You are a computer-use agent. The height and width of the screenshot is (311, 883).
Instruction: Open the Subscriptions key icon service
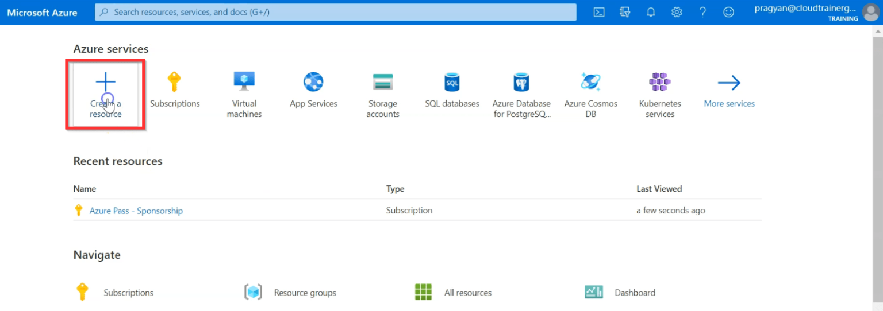point(175,82)
